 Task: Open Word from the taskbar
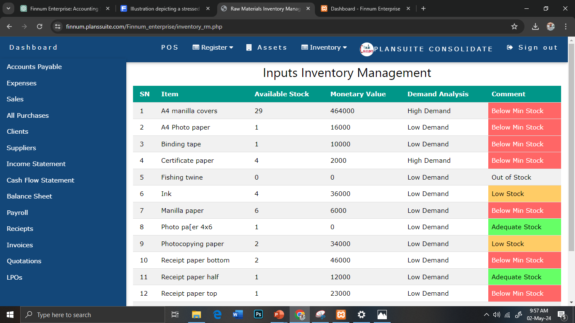point(237,314)
